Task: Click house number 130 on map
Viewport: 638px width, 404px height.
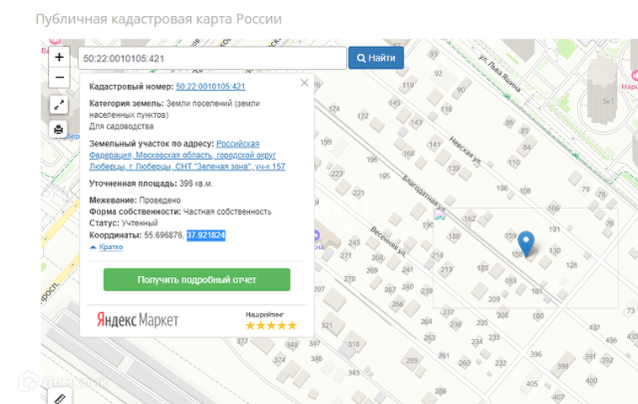Action: [x=555, y=251]
